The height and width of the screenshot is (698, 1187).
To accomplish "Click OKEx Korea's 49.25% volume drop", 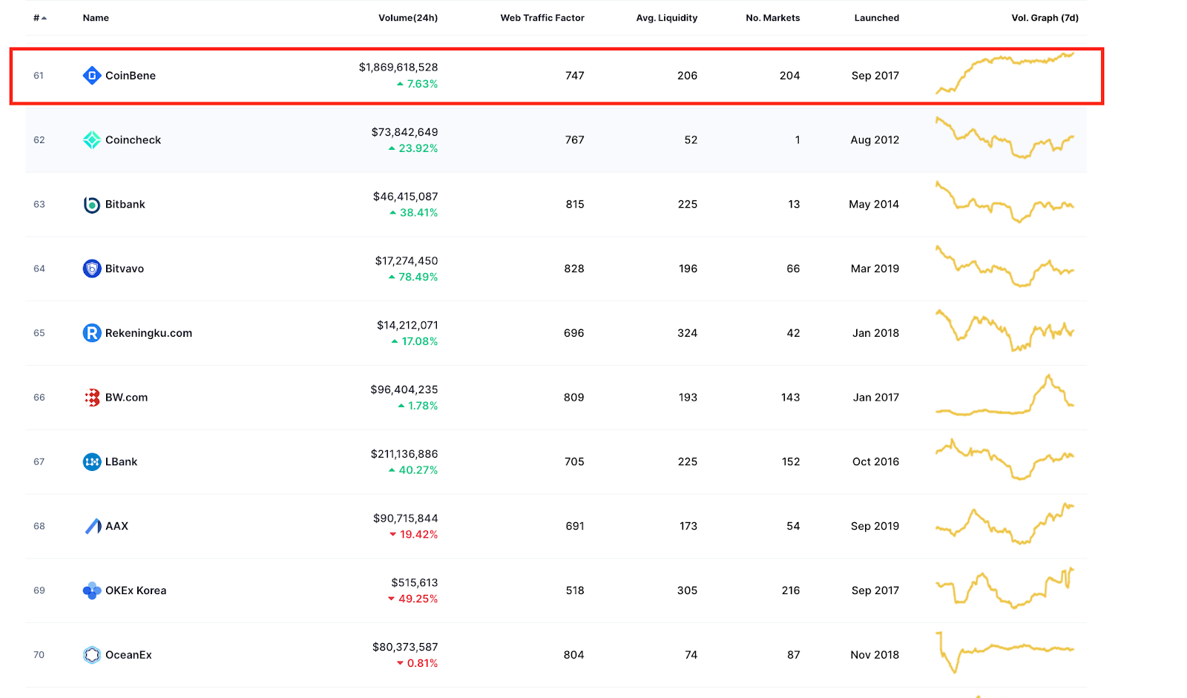I will [413, 599].
